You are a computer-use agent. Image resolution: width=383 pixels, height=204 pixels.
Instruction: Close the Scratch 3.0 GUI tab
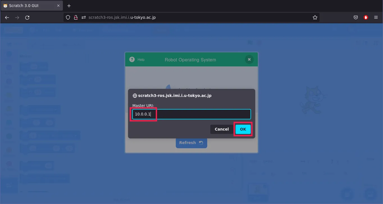[58, 6]
